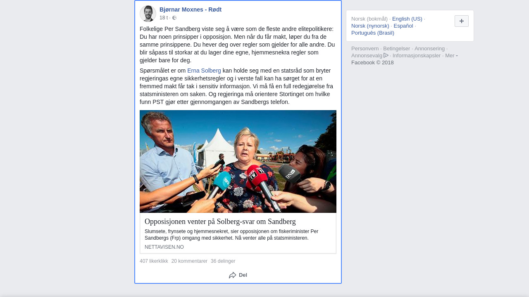Click the Facebook © 2018 text
The image size is (529, 297).
[372, 62]
